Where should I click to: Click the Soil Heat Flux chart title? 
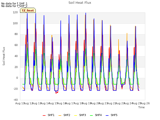point(80,3)
